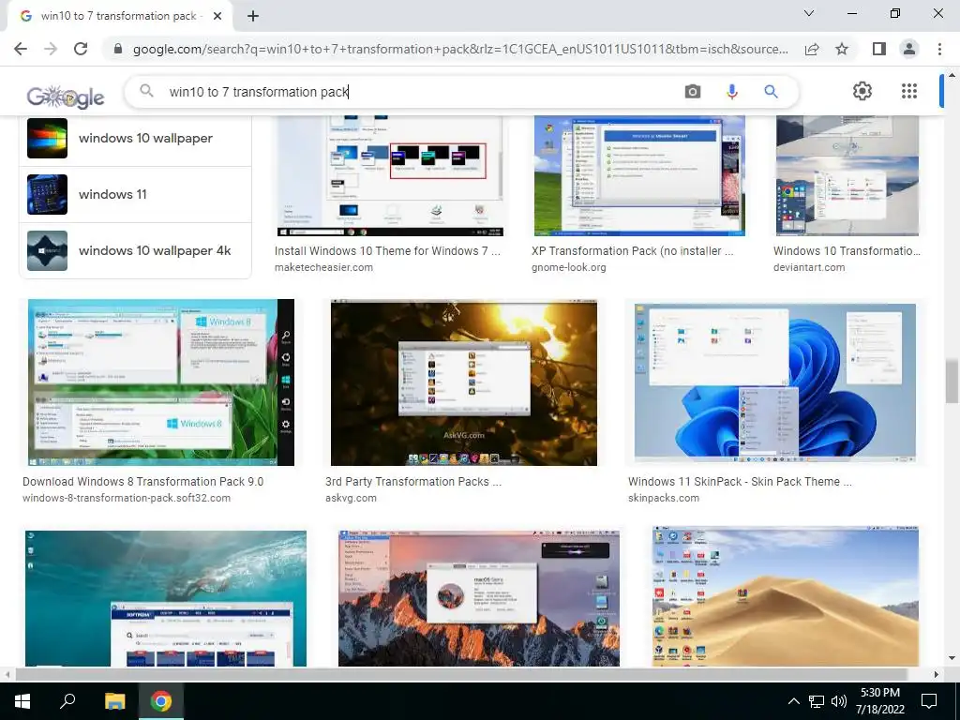Visit windows-8-transformation-pack.soft32.com link
The width and height of the screenshot is (960, 720).
click(127, 499)
